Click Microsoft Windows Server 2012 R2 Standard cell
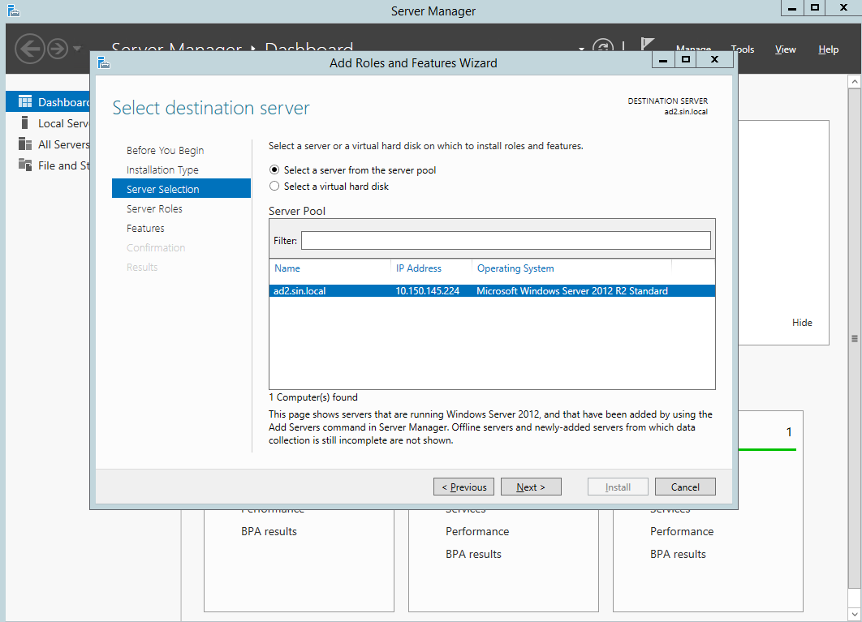 [571, 290]
